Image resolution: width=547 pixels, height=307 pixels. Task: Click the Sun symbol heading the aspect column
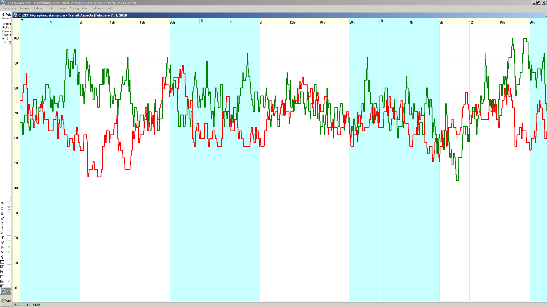click(10, 199)
